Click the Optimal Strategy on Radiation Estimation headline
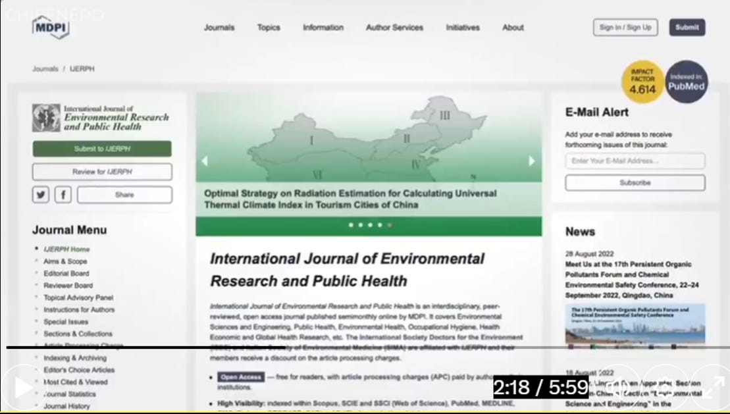Viewport: 730px width, 414px height. tap(350, 199)
